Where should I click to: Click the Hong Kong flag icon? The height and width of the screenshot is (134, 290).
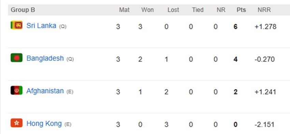(x=16, y=123)
